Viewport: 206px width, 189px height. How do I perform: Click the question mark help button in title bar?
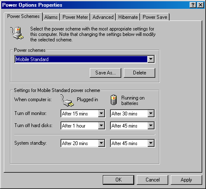pyautogui.click(x=193, y=5)
